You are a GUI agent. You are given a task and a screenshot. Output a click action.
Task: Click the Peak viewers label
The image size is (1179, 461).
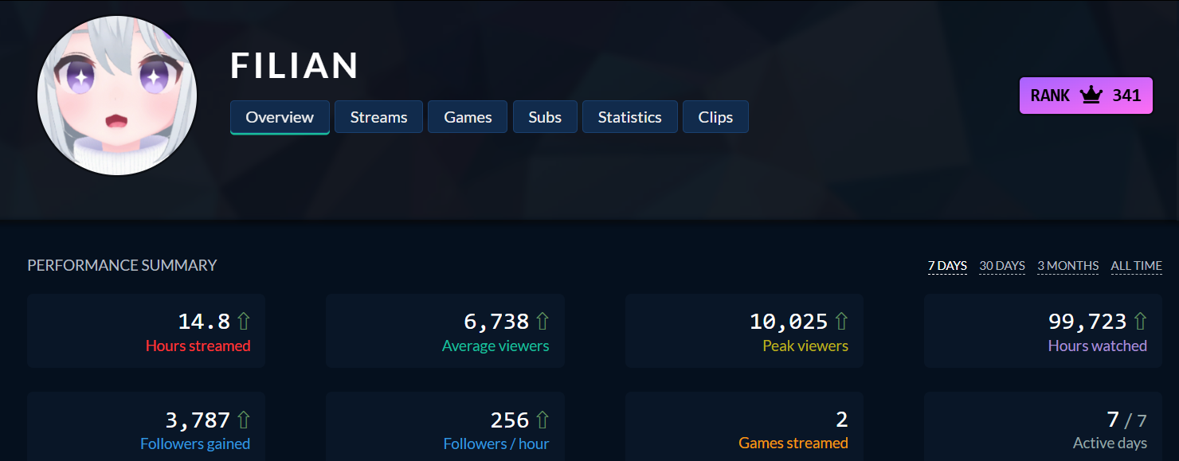805,346
